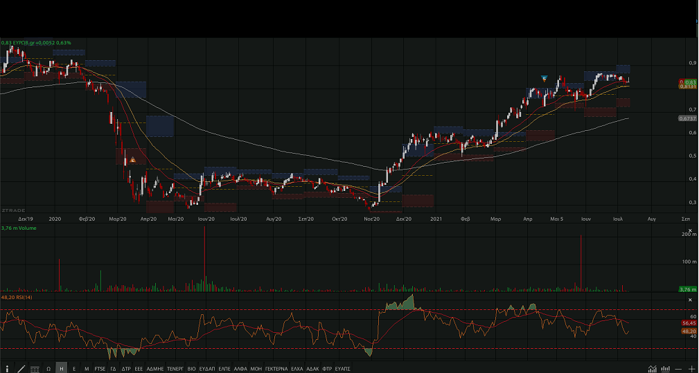
Task: Click the zoom in plus icon
Action: point(691,369)
